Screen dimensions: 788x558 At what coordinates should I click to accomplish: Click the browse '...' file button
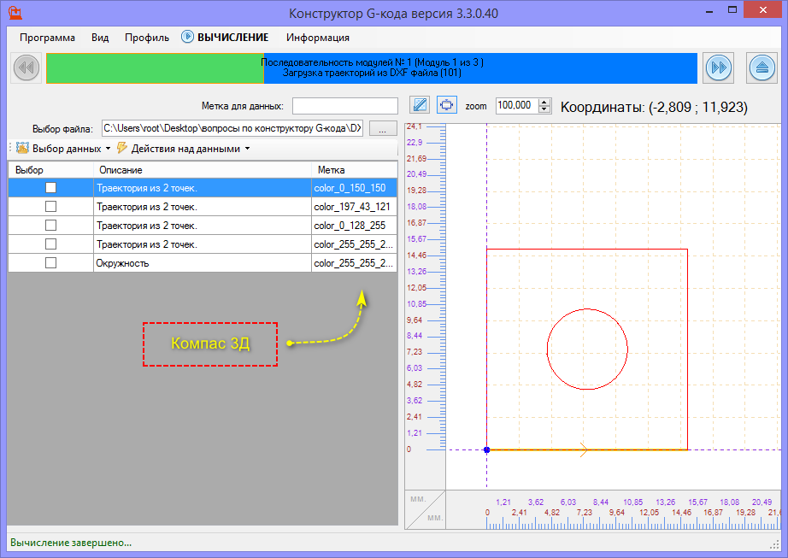click(383, 129)
